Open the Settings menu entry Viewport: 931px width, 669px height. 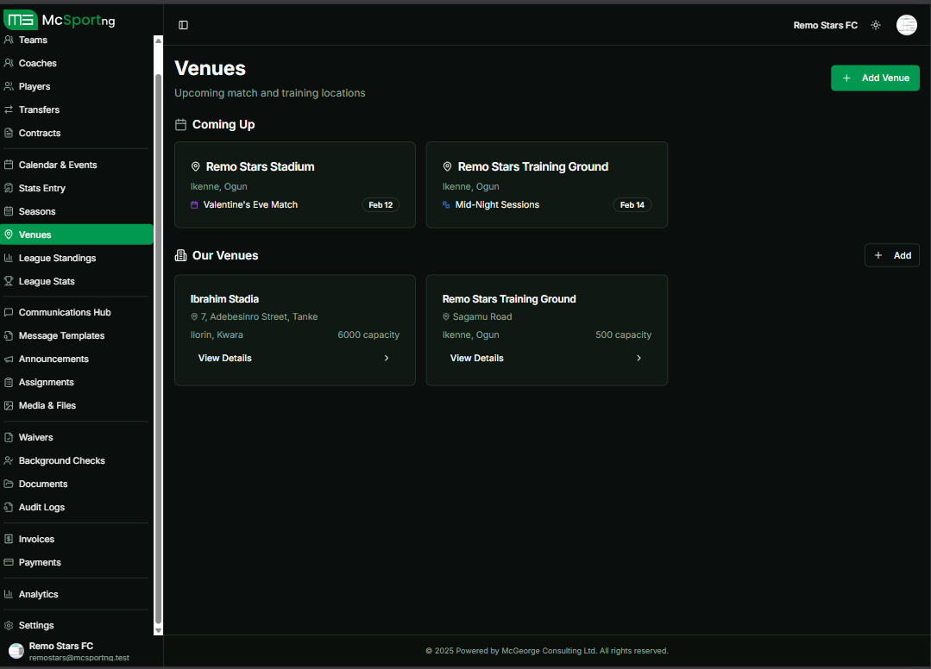coord(36,625)
